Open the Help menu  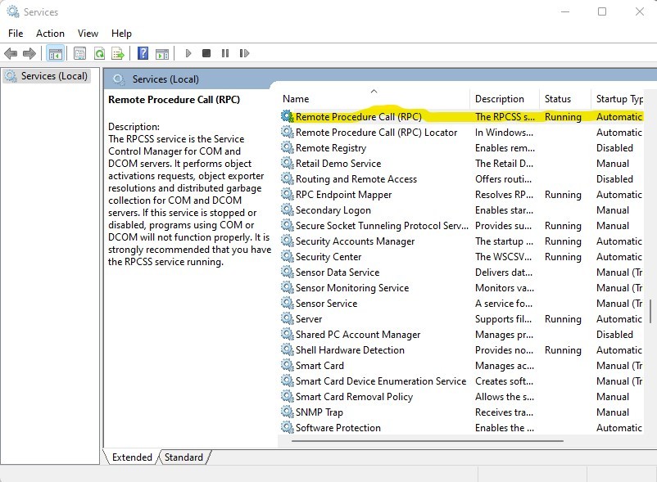[121, 34]
